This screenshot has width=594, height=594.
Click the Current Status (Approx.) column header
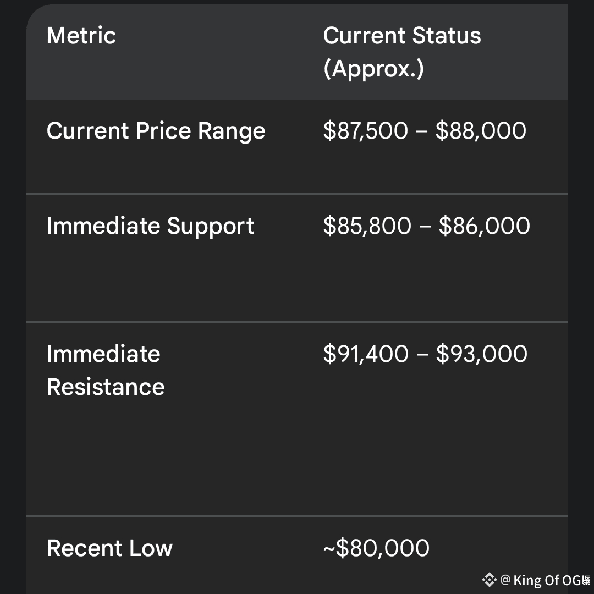pos(402,52)
